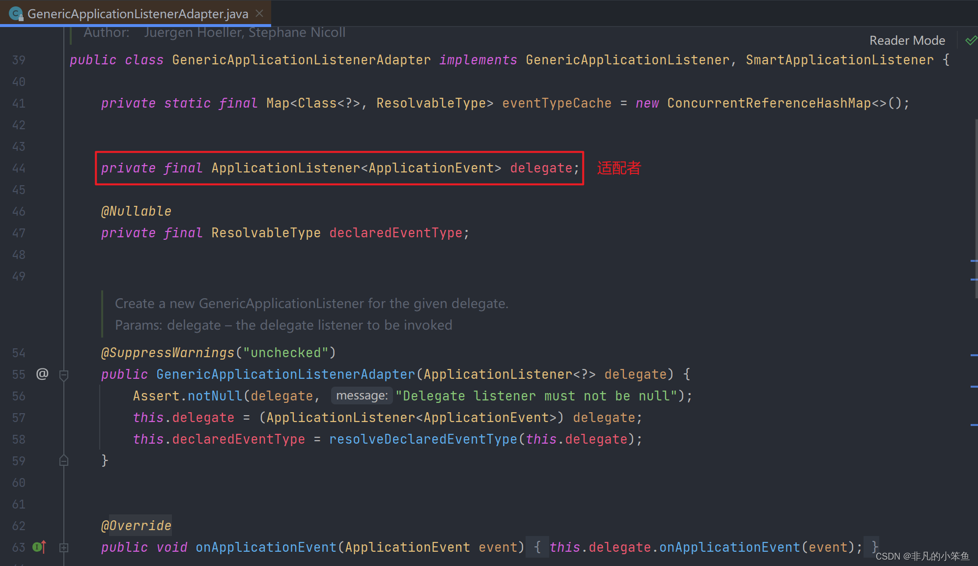Click line number 44 in the gutter
The height and width of the screenshot is (566, 978).
[19, 168]
